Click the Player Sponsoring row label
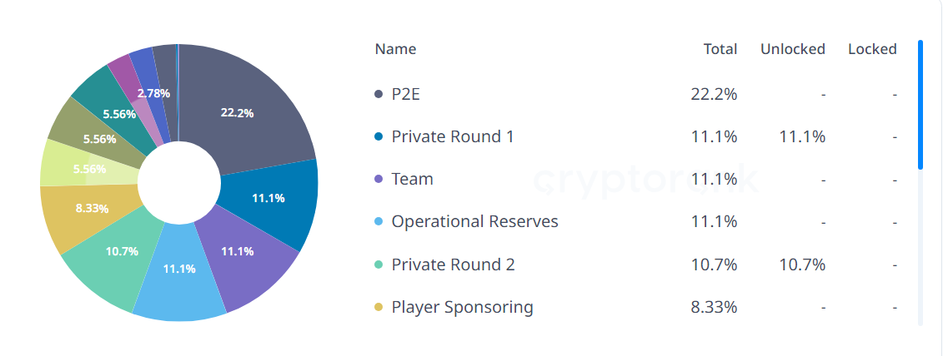 pos(462,307)
